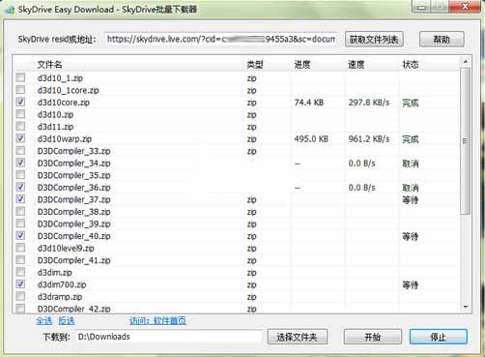Start downloads with the 开始 button
The image size is (485, 357).
tap(373, 337)
